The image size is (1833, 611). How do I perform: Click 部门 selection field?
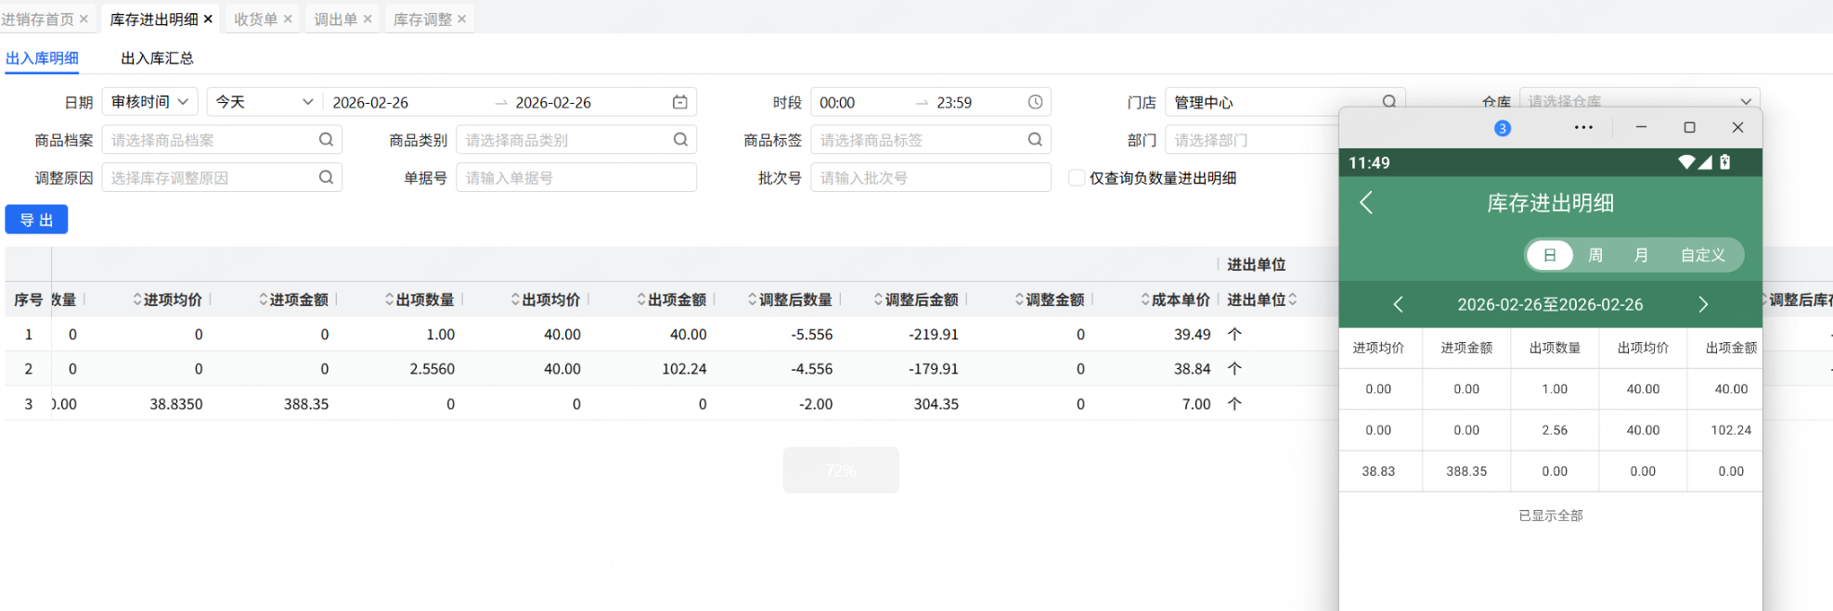(x=1252, y=140)
